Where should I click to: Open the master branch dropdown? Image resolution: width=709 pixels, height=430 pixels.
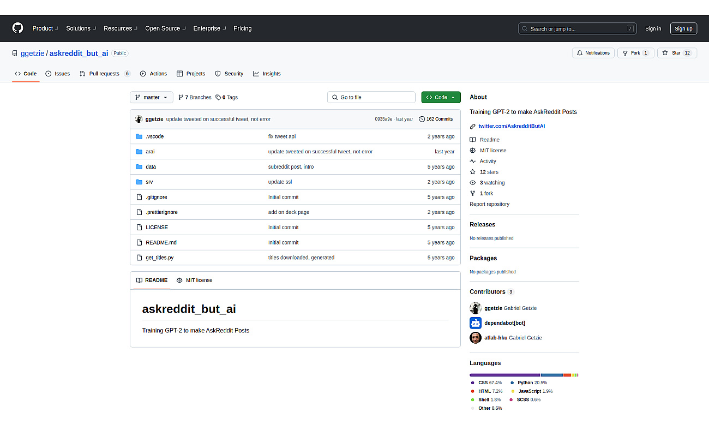click(152, 97)
